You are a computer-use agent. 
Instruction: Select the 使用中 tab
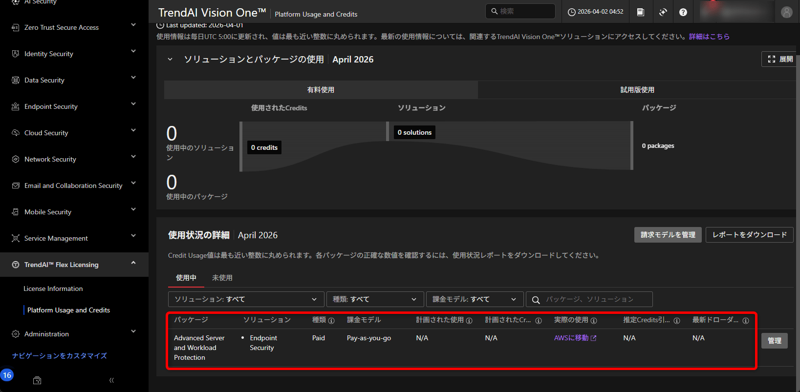click(x=186, y=278)
